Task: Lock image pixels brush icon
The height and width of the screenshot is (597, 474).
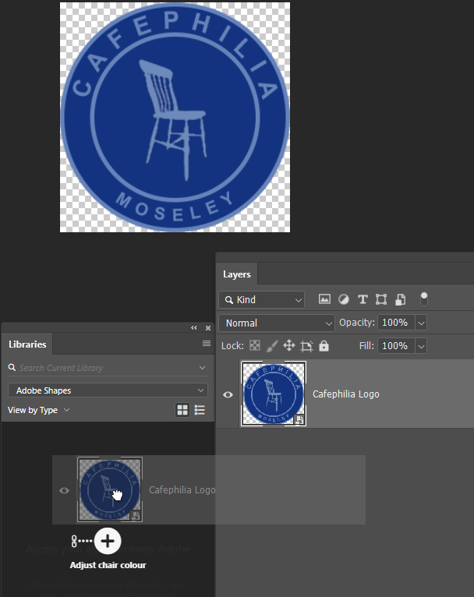Action: [x=272, y=346]
